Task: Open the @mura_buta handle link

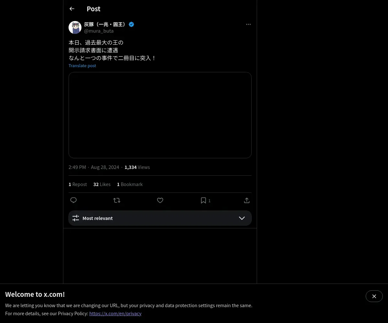Action: click(99, 31)
